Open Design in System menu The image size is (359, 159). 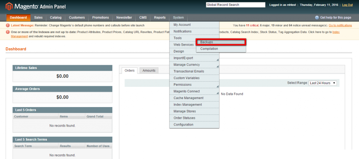[x=194, y=52]
